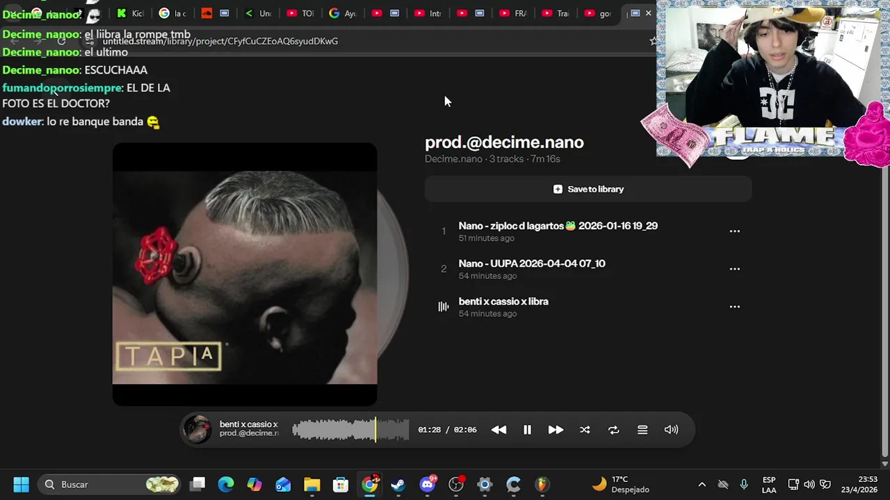This screenshot has height=500, width=890.
Task: Switch to the 'FRA' YouTube tab
Action: tap(512, 13)
